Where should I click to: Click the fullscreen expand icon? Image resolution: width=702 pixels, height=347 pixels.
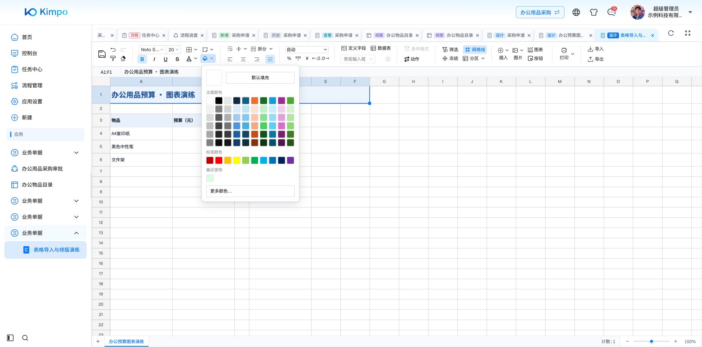688,33
